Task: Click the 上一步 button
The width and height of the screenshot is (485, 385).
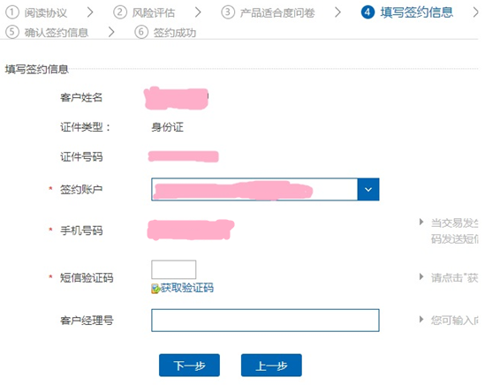Action: click(x=271, y=366)
